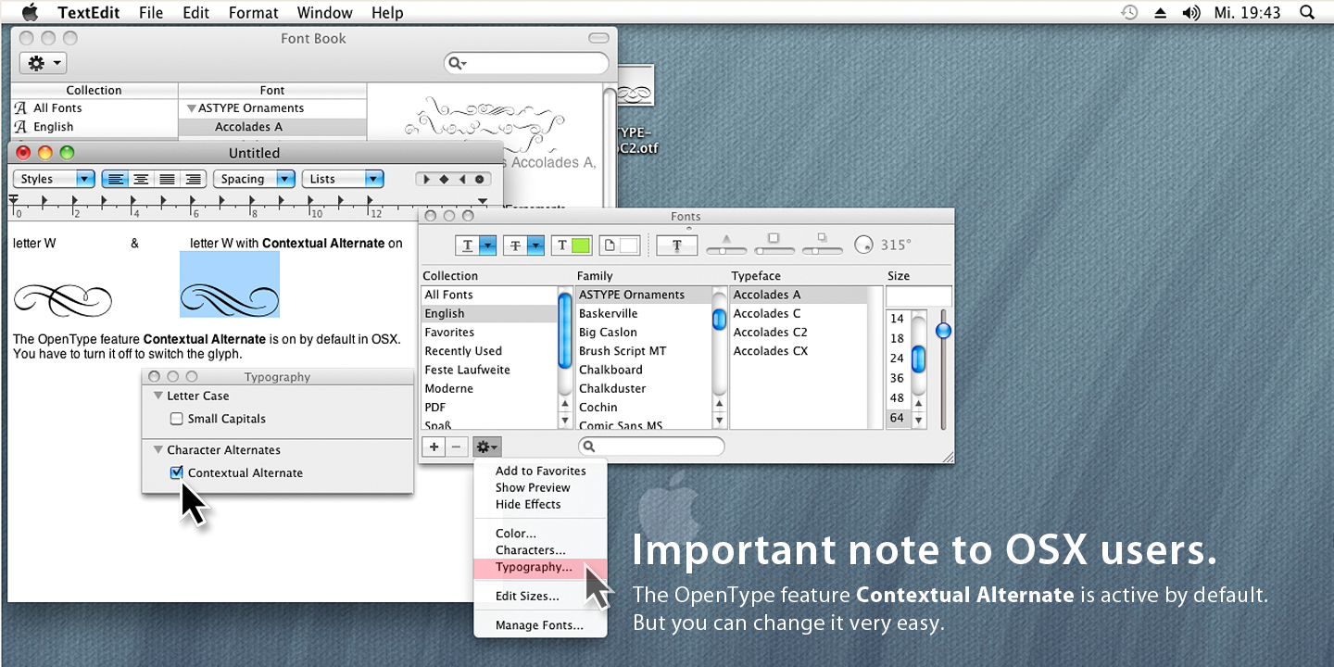Center-align text in the TextEdit toolbar

[141, 179]
